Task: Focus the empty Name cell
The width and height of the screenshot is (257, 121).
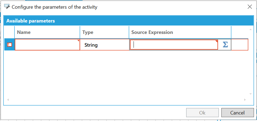Action: (47, 45)
